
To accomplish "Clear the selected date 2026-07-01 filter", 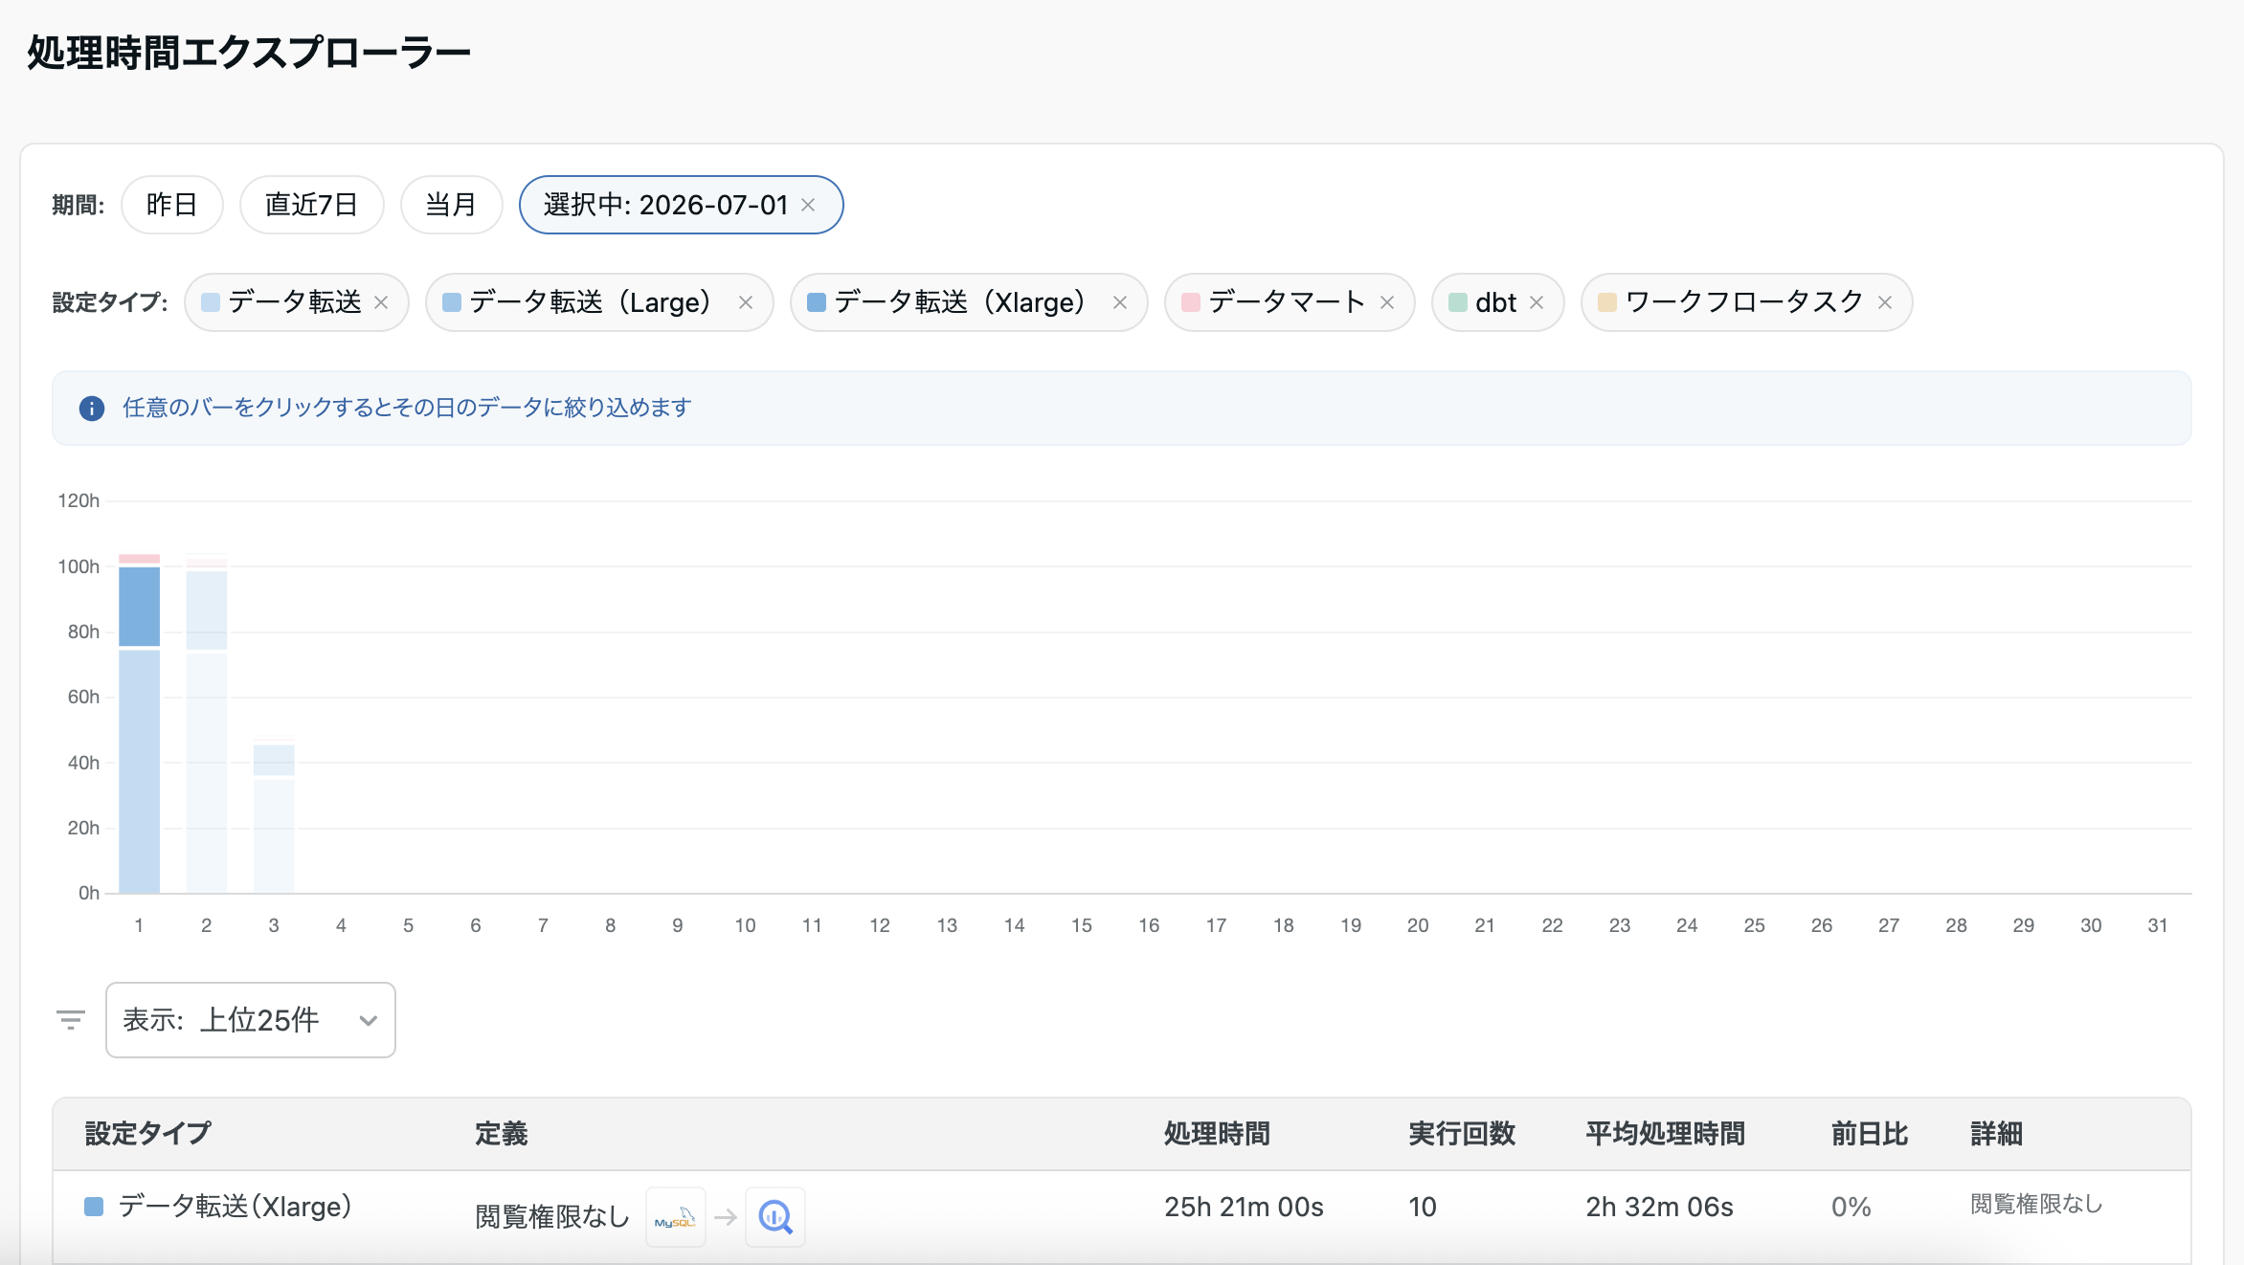I will pyautogui.click(x=808, y=205).
